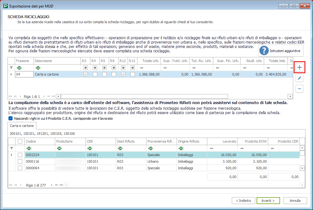Sort by Frazione column header
This screenshot has width=313, height=210.
[24, 61]
